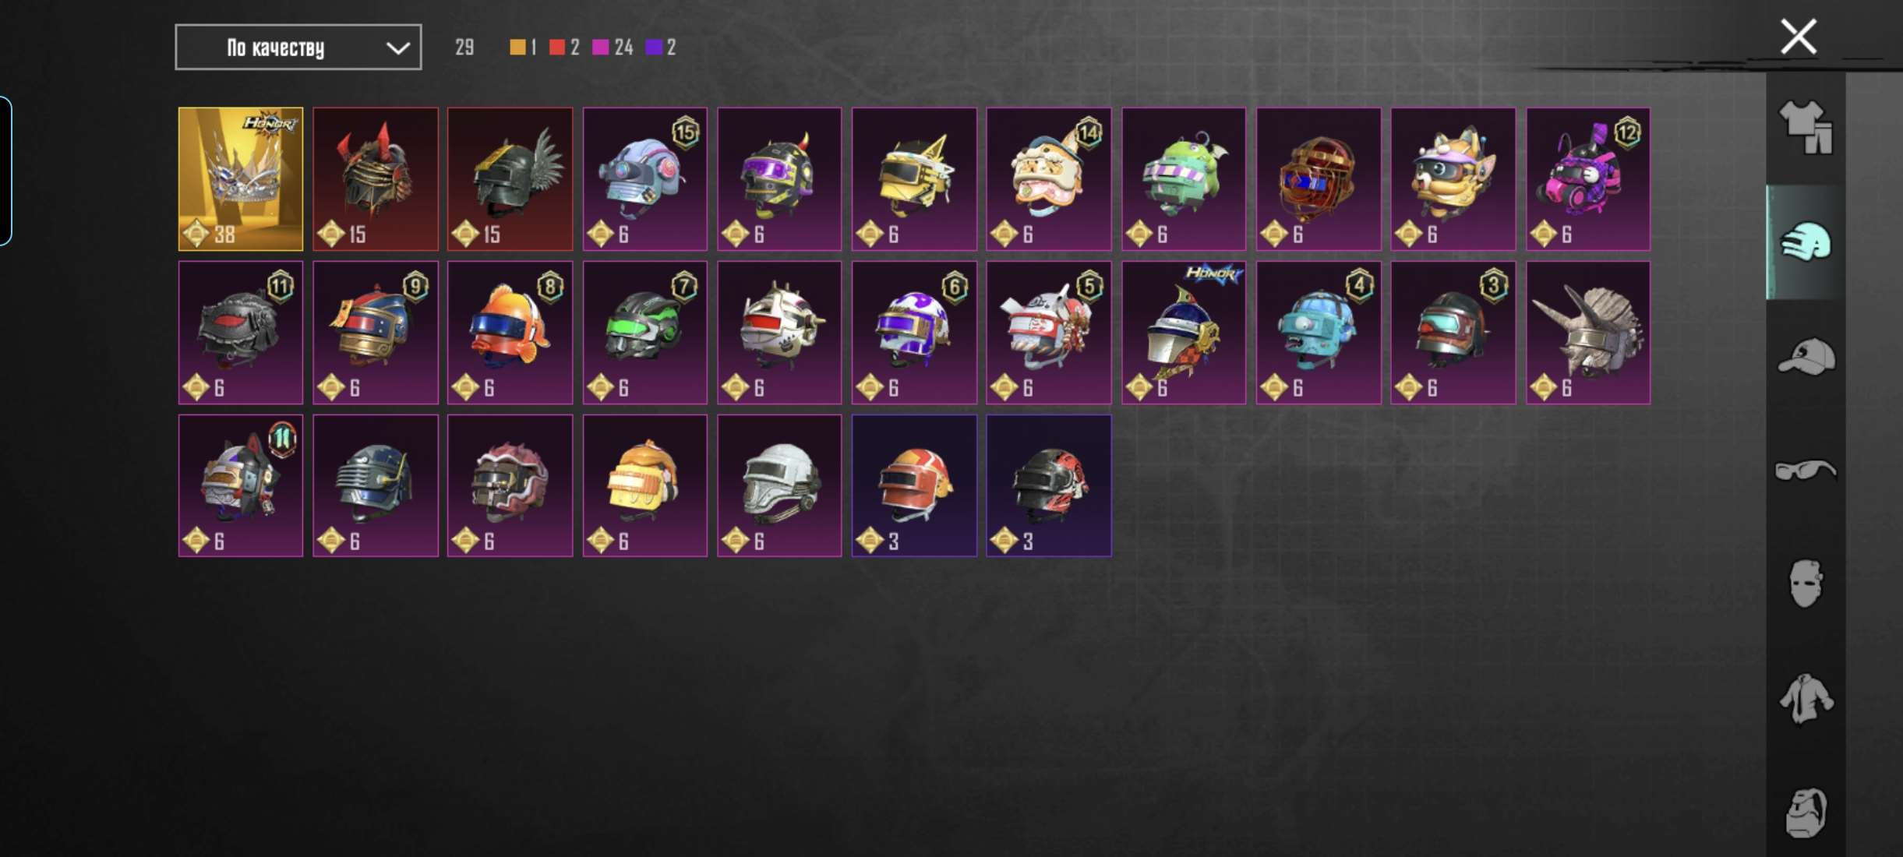The width and height of the screenshot is (1903, 857).
Task: Open the sunglasses eyewear category
Action: (1806, 471)
